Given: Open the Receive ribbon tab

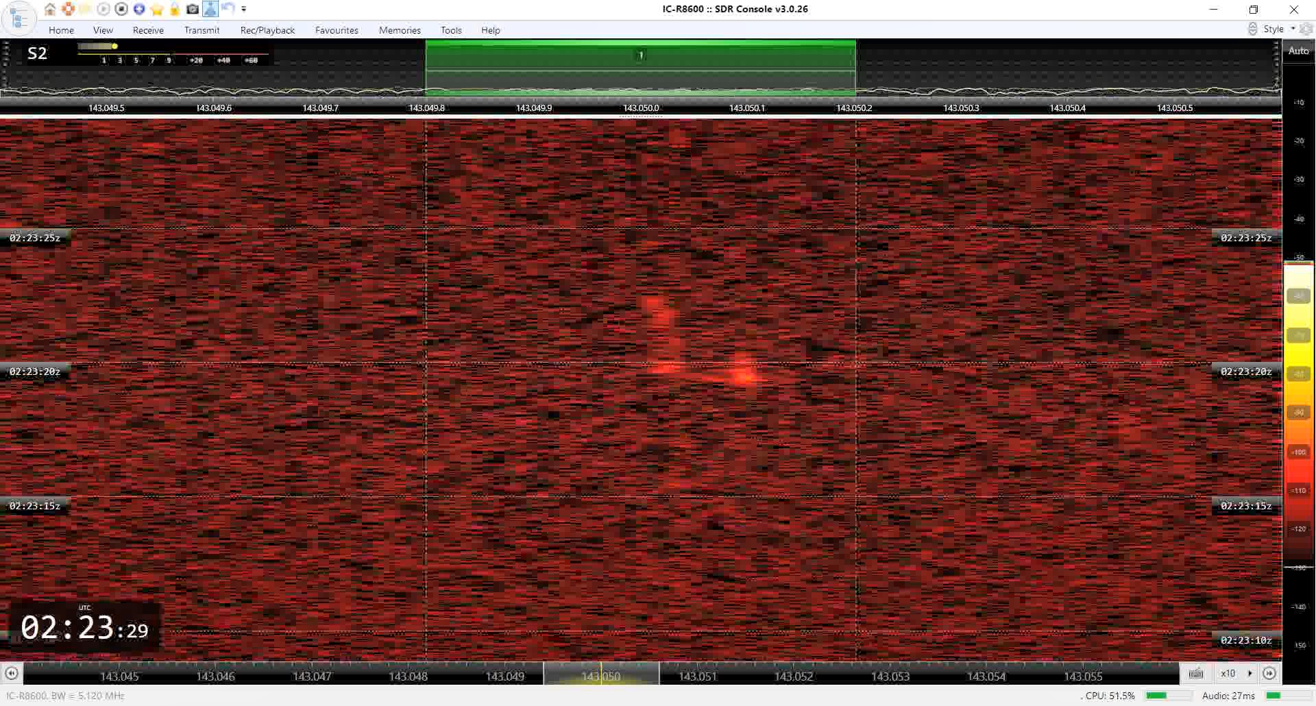Looking at the screenshot, I should 148,30.
